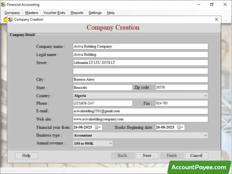
Task: Click the Zip code field
Action: click(x=182, y=87)
